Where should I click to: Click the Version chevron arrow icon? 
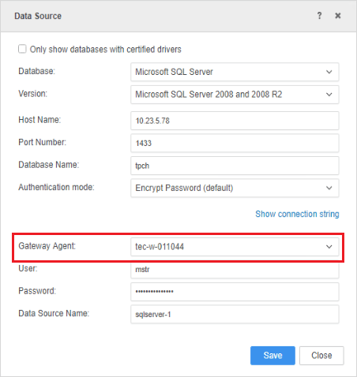click(329, 95)
